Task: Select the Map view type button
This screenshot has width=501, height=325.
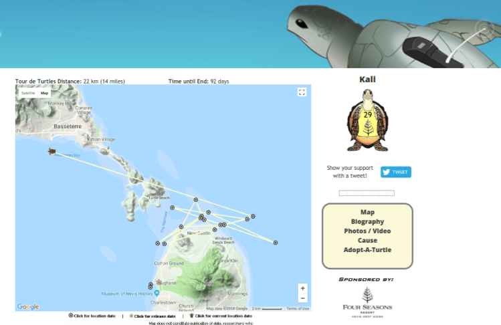Action: point(45,93)
